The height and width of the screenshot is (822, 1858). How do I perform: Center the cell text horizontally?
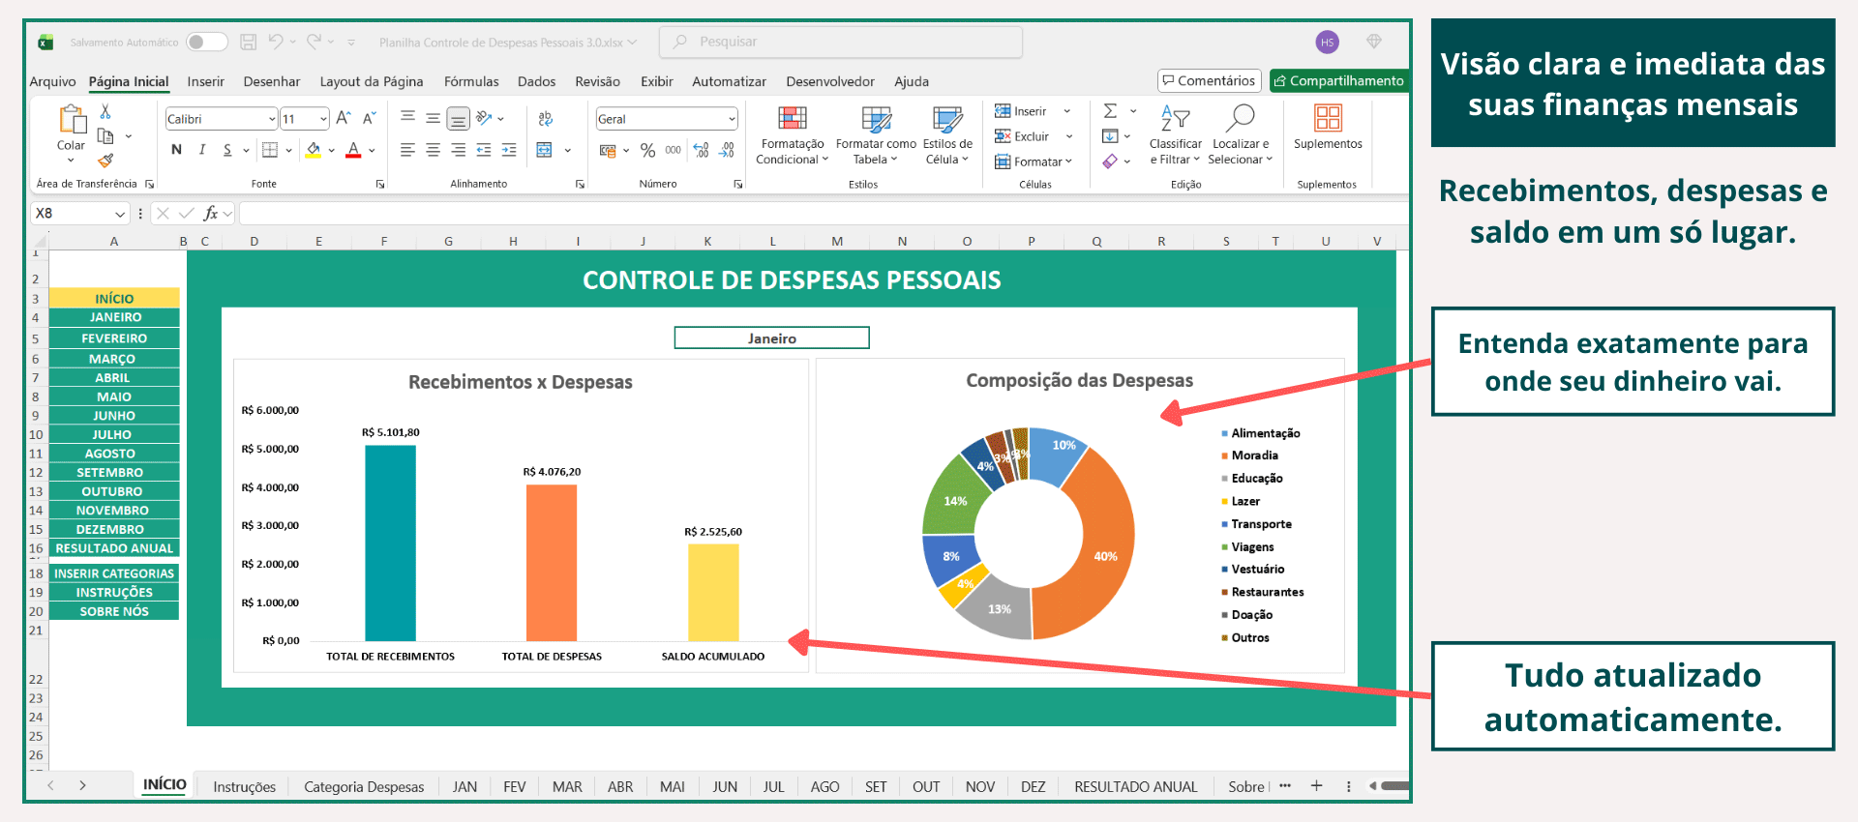pos(433,150)
